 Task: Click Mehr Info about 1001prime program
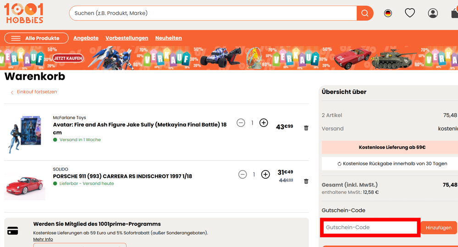coord(43,239)
